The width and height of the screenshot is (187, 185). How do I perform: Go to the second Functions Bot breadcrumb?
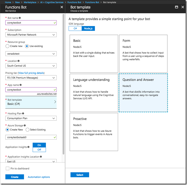tap(92, 2)
